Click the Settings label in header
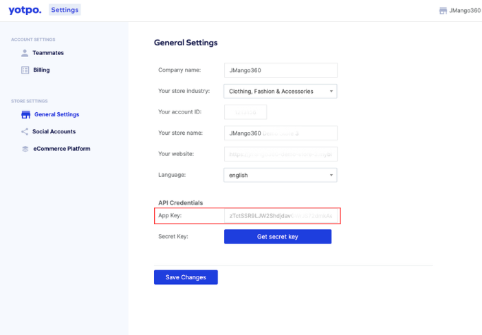The height and width of the screenshot is (335, 482). (65, 10)
